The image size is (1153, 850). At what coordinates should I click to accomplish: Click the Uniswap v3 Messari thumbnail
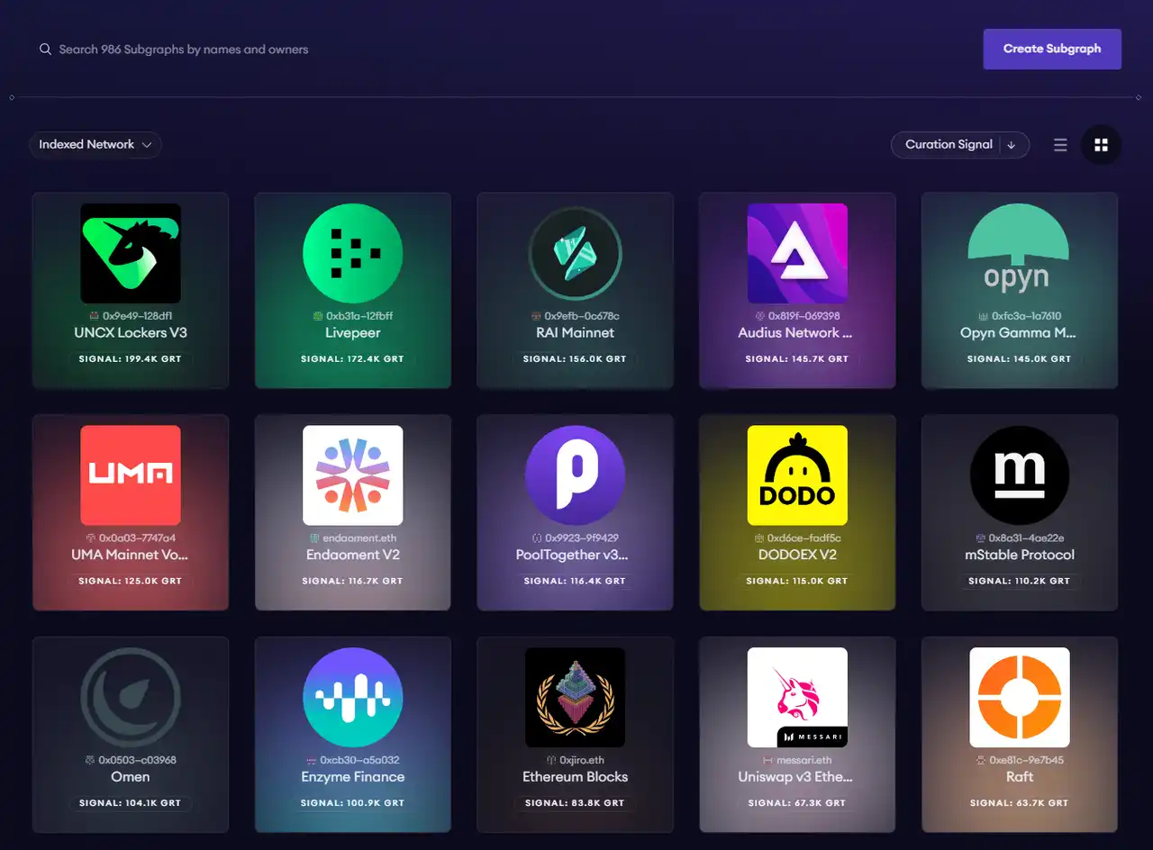click(797, 697)
